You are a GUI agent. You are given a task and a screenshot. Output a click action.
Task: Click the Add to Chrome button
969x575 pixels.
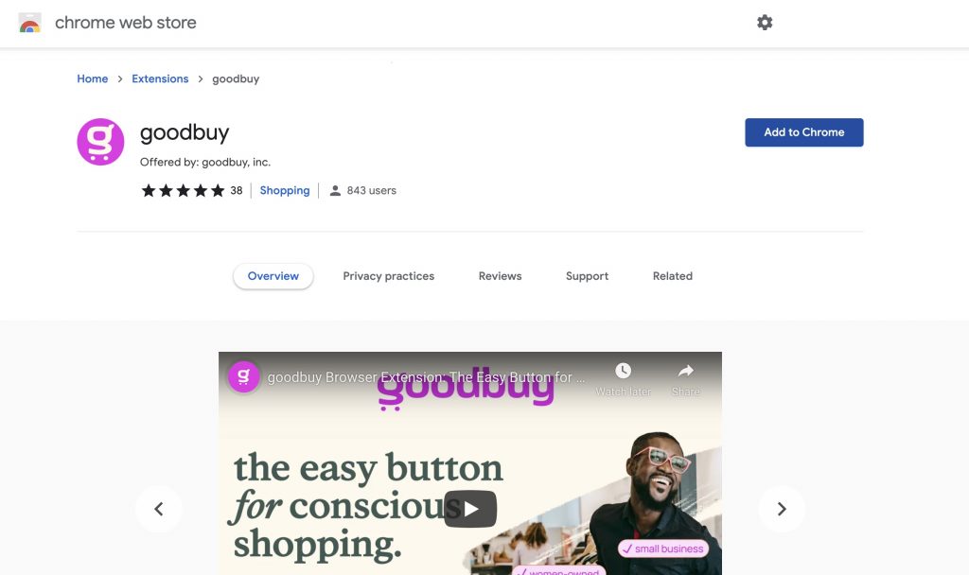pos(804,132)
